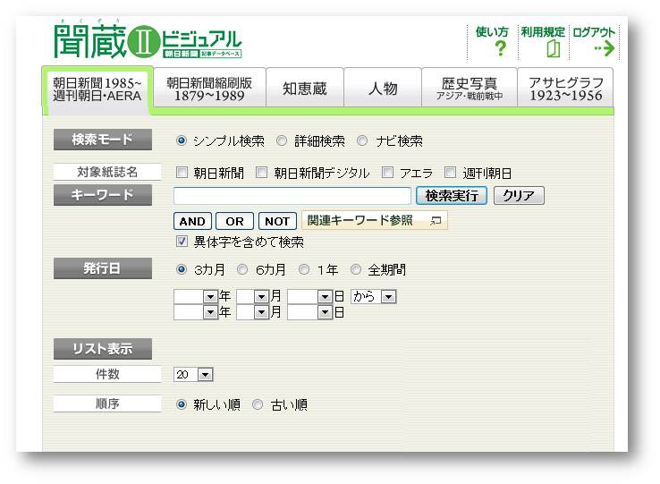This screenshot has width=660, height=484.
Task: Open the 利用規定 terms icon
Action: point(553,48)
